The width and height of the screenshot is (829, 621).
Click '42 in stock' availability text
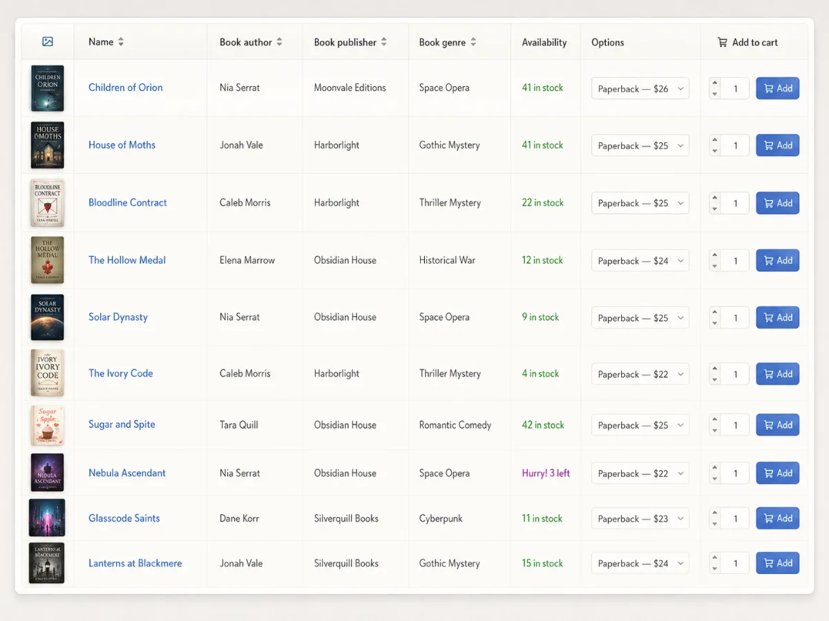[543, 425]
